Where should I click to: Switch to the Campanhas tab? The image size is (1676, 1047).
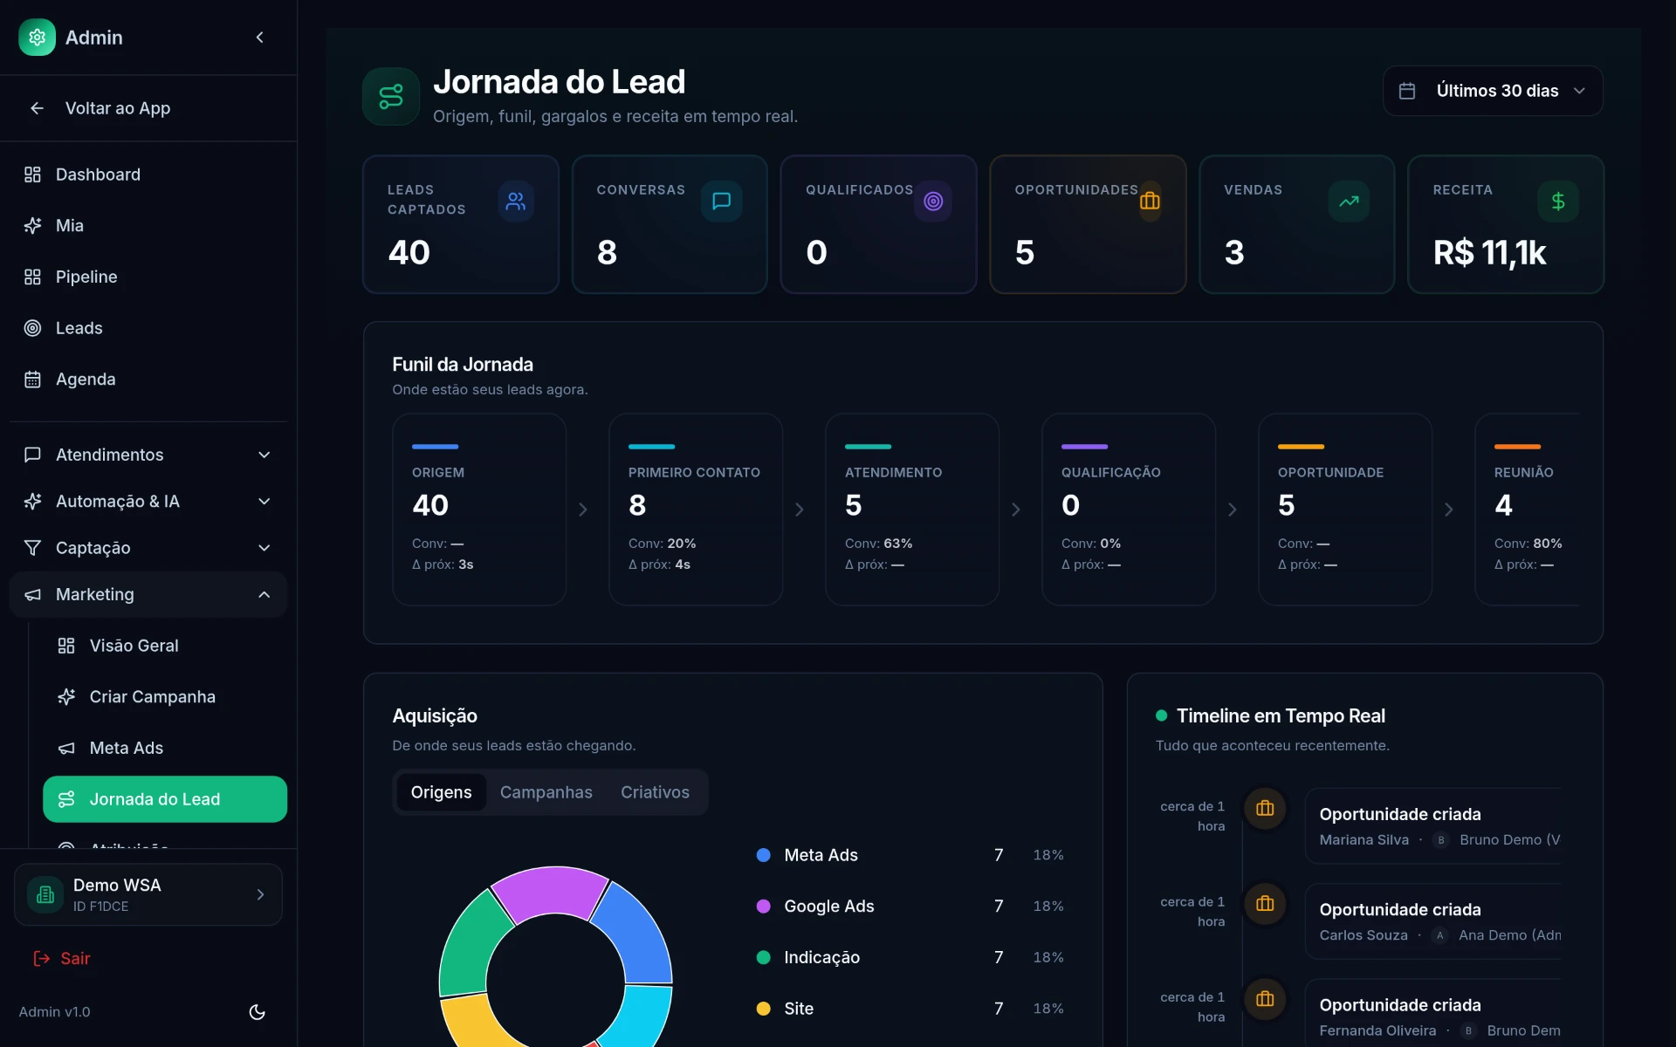546,792
